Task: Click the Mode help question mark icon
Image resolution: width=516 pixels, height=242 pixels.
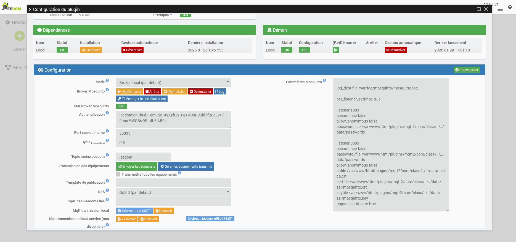Action: point(107,80)
